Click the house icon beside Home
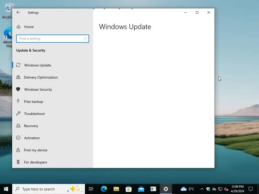Image resolution: width=259 pixels, height=194 pixels. (x=18, y=27)
